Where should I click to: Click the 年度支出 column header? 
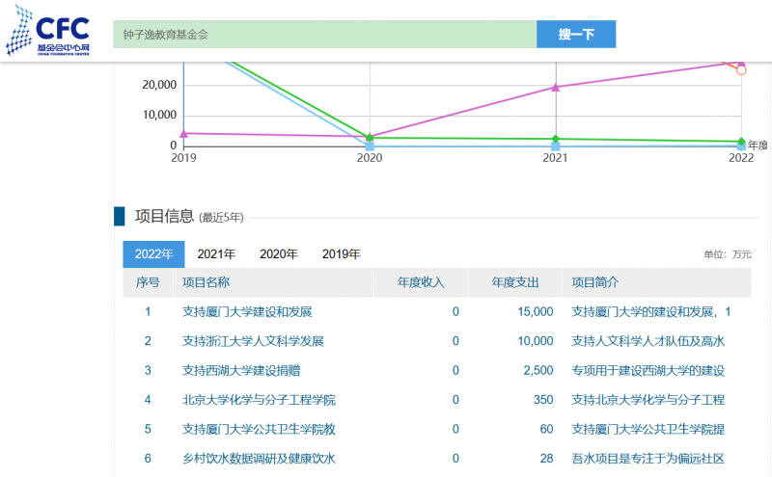tap(515, 282)
